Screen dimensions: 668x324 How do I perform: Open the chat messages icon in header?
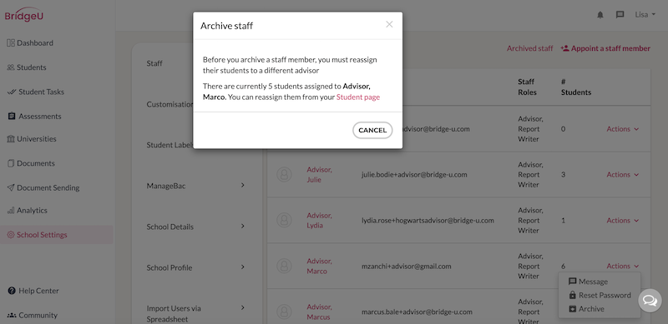click(x=620, y=15)
